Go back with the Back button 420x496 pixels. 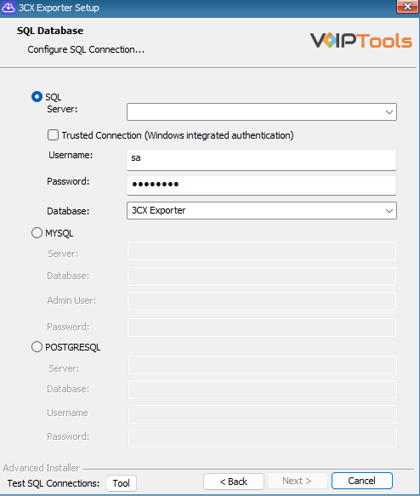tap(234, 482)
